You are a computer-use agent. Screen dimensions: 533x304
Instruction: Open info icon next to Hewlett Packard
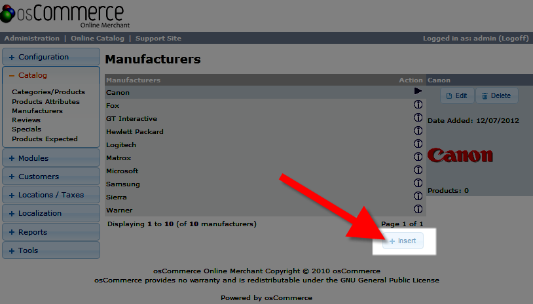(x=418, y=131)
